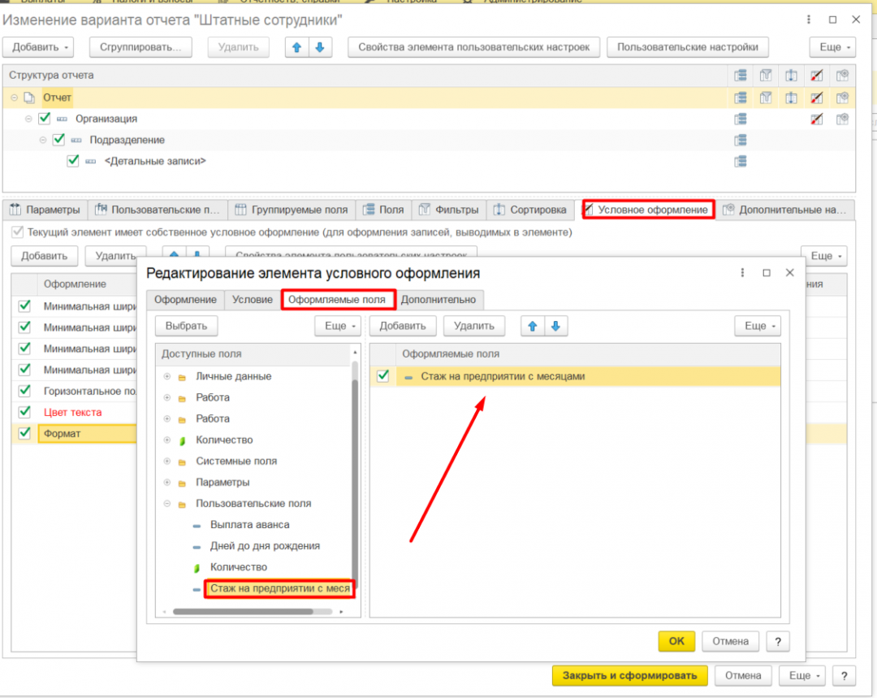Click help question button in editing dialog
This screenshot has height=698, width=877.
(x=777, y=641)
